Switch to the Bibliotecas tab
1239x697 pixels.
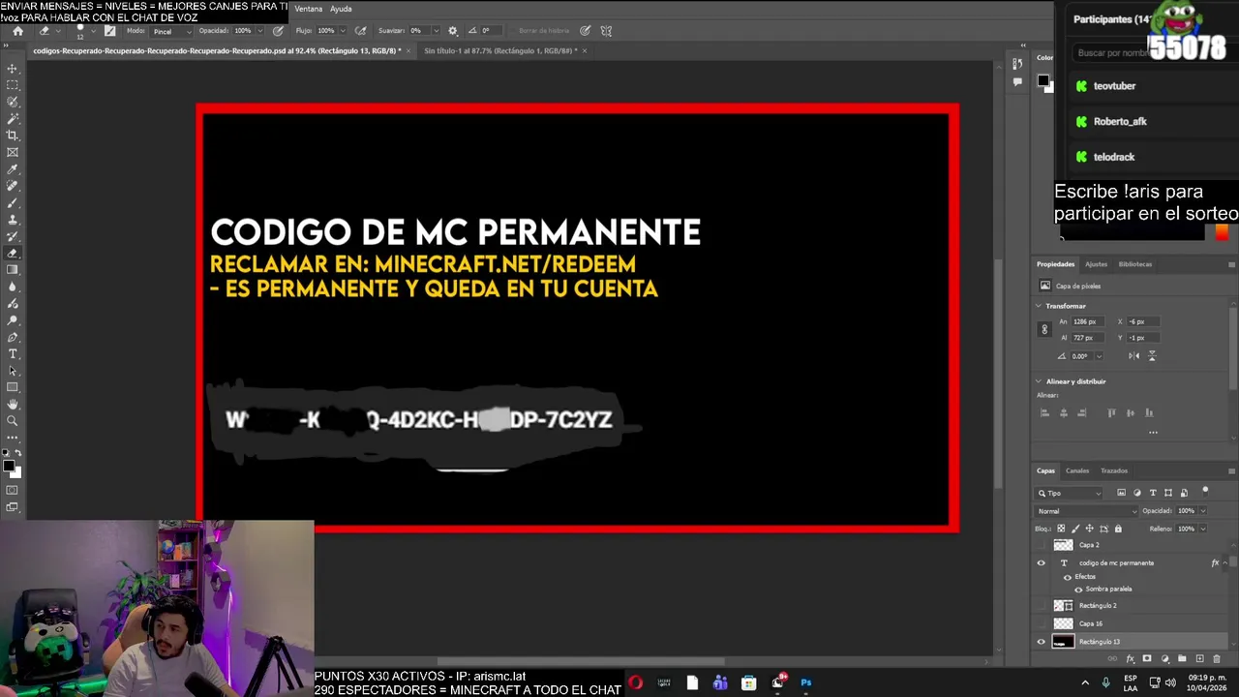pos(1135,264)
